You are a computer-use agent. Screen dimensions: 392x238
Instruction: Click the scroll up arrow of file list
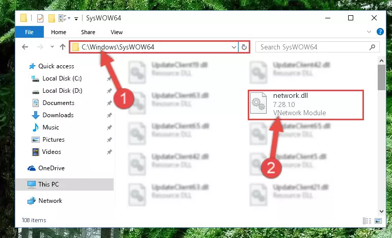pyautogui.click(x=381, y=61)
